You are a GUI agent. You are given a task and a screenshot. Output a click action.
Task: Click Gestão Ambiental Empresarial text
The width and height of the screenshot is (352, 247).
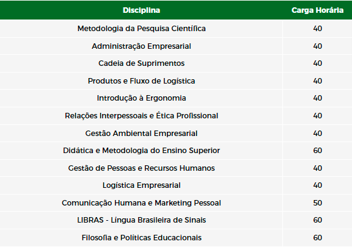pos(141,134)
